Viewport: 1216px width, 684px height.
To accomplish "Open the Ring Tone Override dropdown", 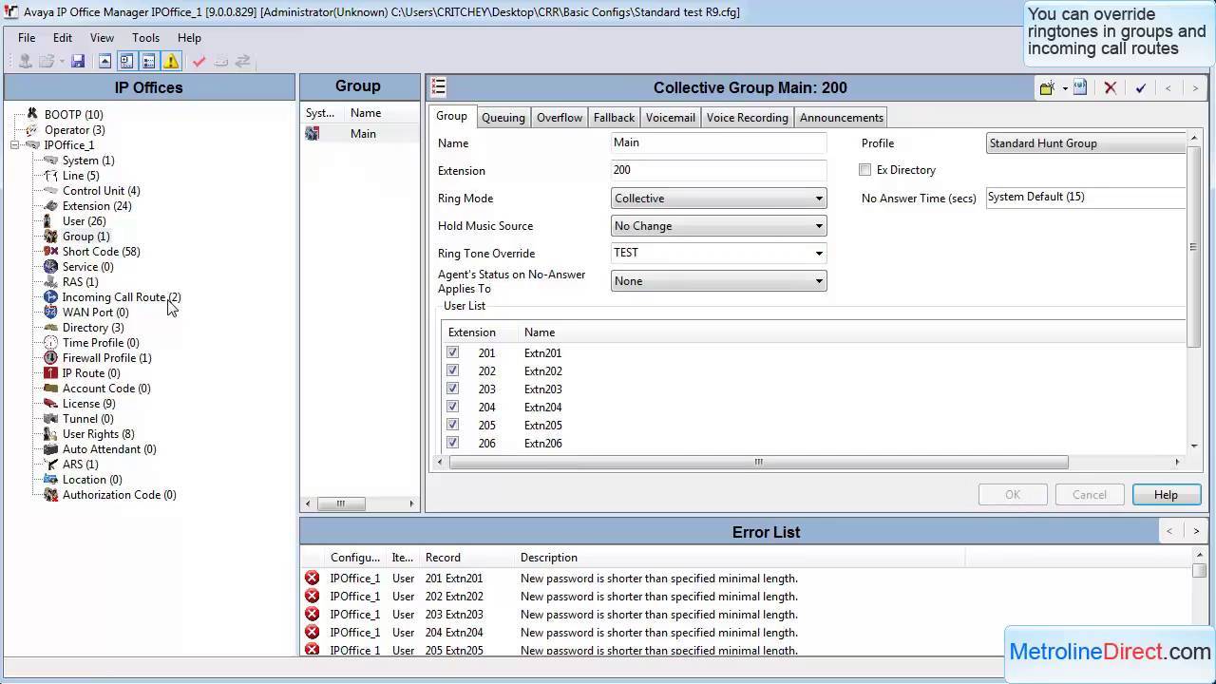I will [x=819, y=254].
